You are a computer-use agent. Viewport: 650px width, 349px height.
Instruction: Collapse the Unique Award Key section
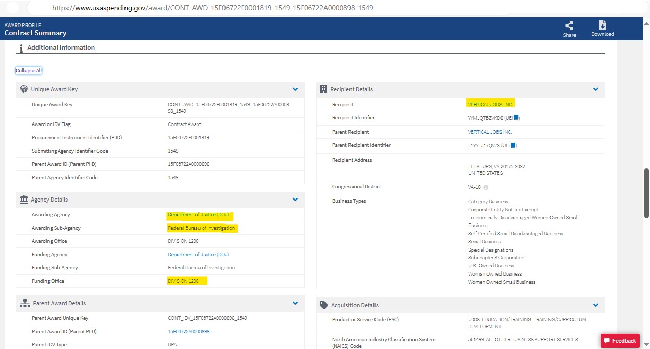coord(295,89)
